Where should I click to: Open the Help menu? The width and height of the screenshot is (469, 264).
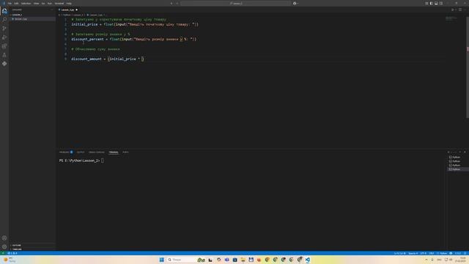point(69,3)
